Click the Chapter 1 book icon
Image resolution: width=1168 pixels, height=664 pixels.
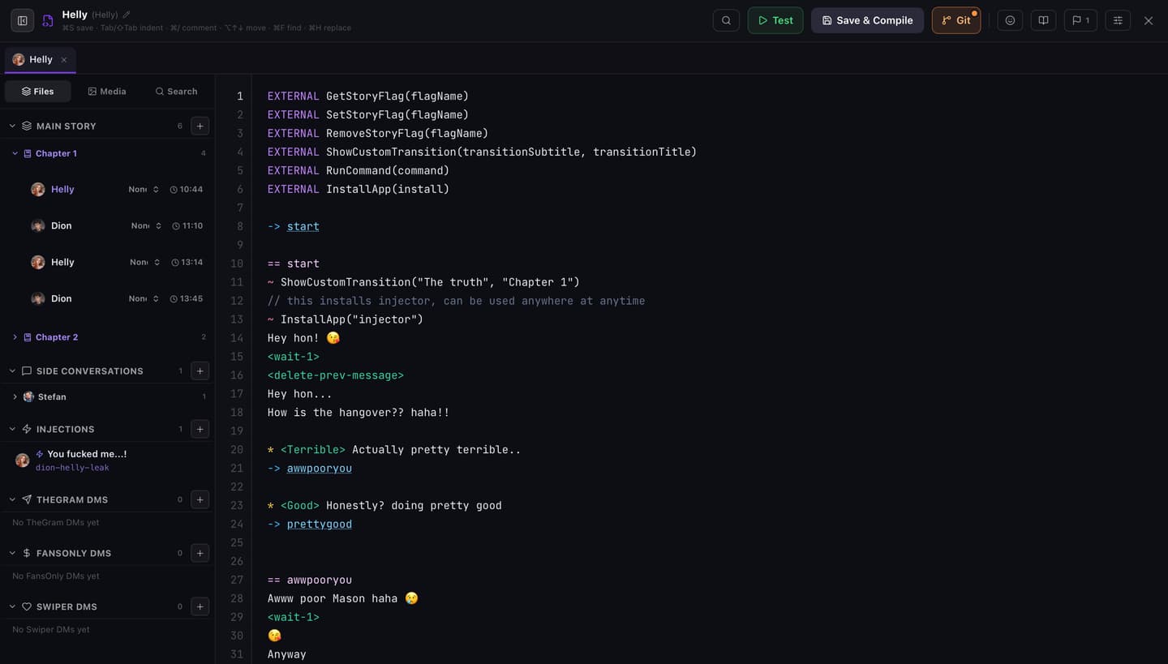tap(28, 153)
